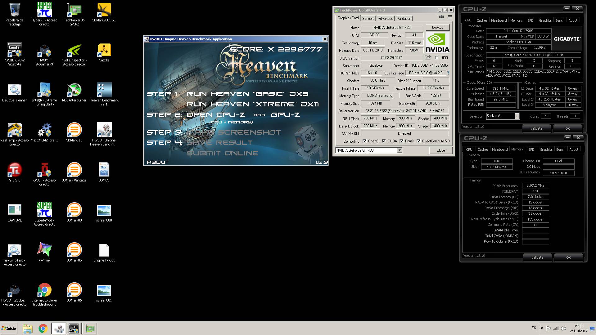Select the 3DMark2001 SE desktop icon
The height and width of the screenshot is (335, 596).
(x=104, y=12)
